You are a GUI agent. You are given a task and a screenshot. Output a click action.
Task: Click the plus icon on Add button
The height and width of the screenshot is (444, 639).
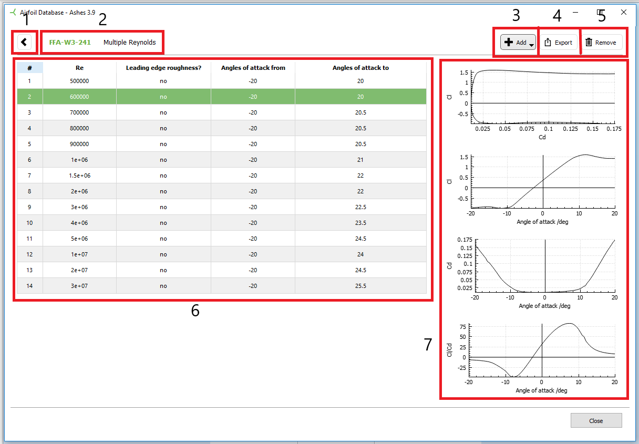point(508,43)
